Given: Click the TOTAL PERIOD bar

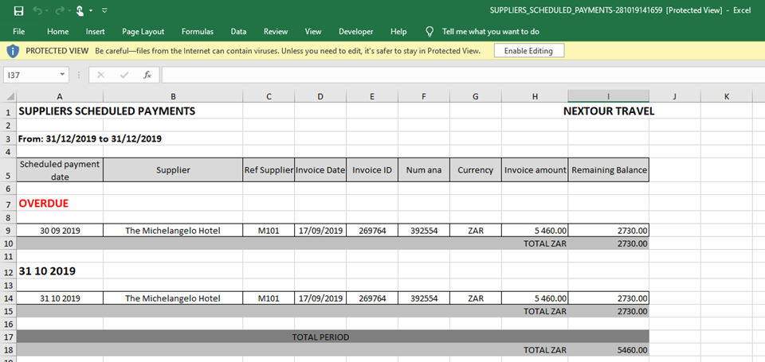Looking at the screenshot, I should 333,337.
